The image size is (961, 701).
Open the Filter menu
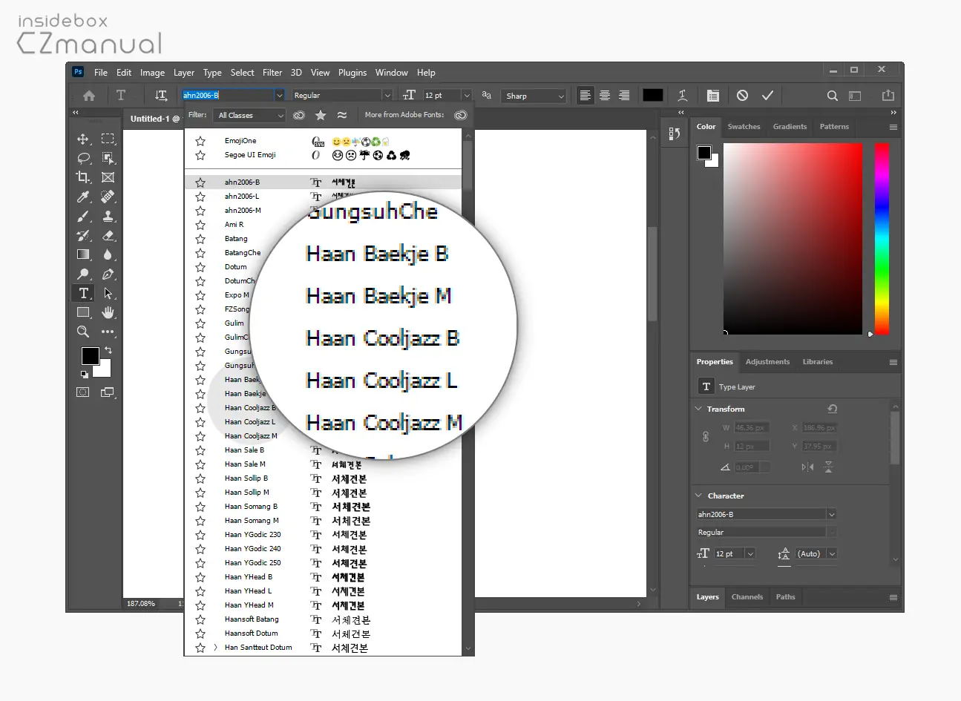[272, 73]
